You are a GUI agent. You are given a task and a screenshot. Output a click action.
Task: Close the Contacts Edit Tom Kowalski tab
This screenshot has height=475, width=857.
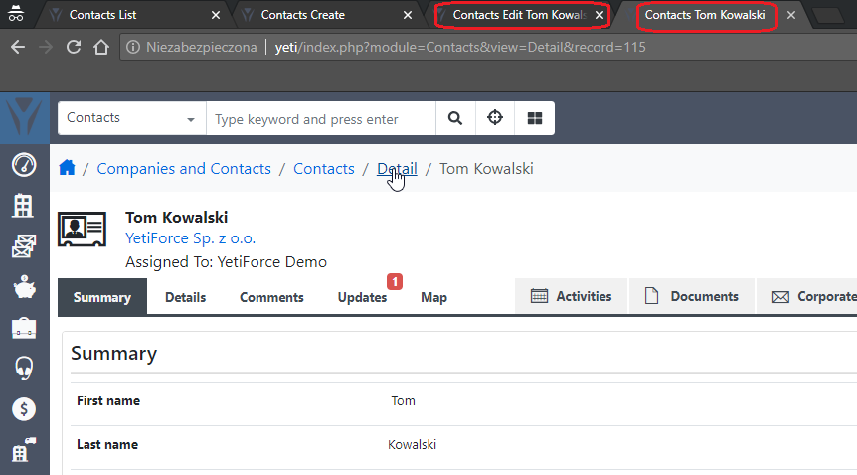(x=600, y=15)
